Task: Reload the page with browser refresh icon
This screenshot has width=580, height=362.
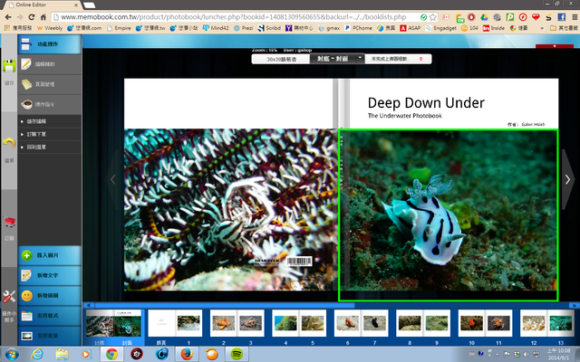Action: (x=32, y=17)
